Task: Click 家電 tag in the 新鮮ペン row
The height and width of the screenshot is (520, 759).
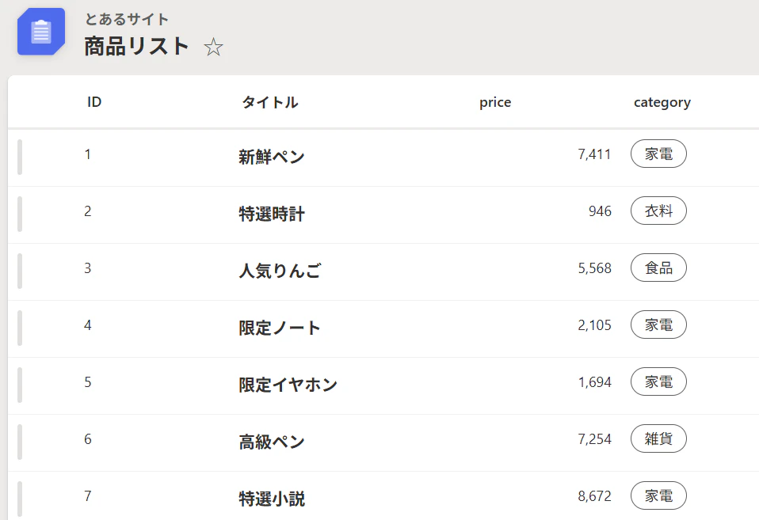Action: 658,154
